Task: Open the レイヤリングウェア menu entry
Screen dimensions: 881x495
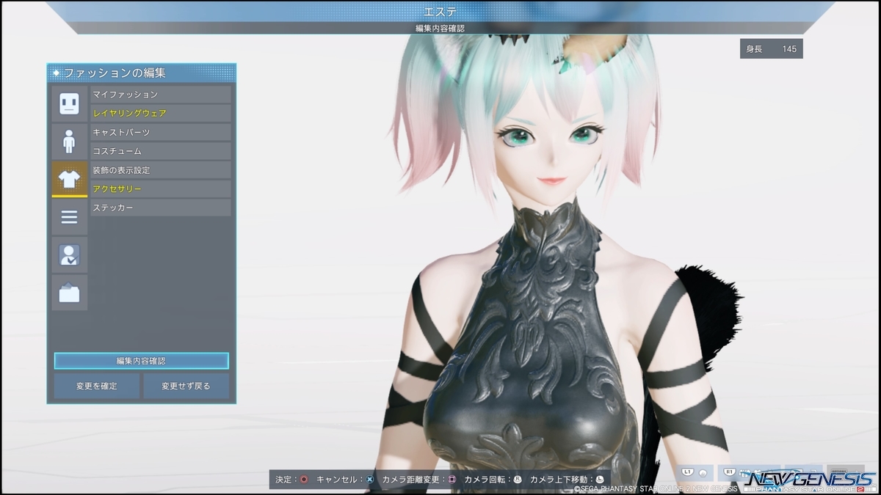Action: [x=161, y=113]
